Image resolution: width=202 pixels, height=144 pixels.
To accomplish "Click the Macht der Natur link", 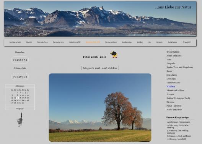I will [x=174, y=110].
